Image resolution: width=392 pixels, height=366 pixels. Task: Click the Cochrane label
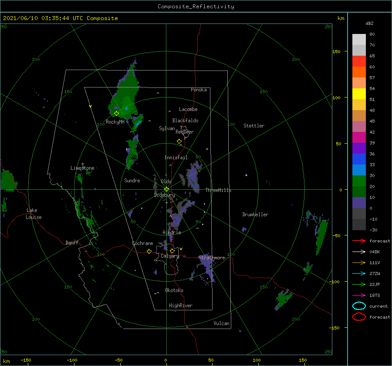142,243
